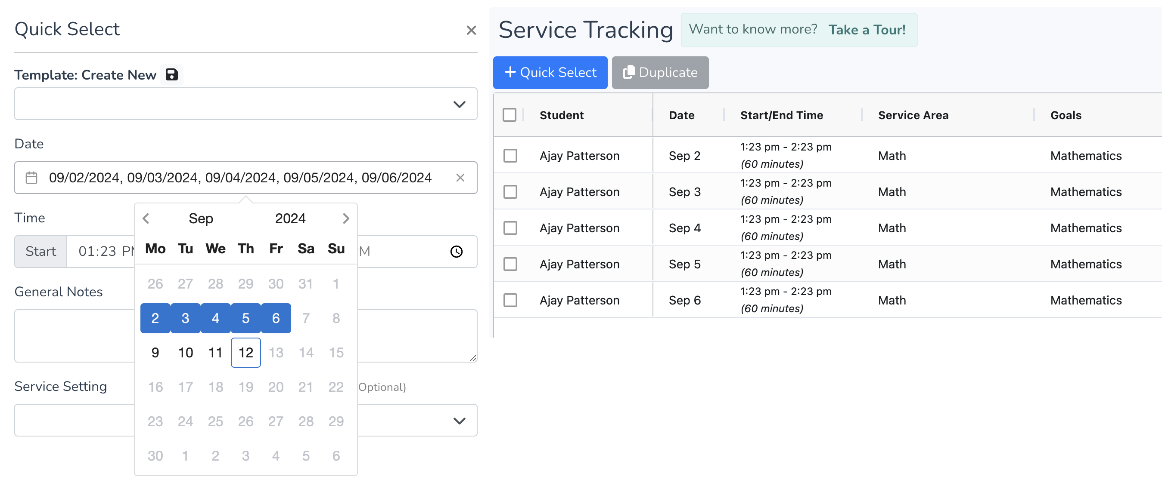Click the Duplicate button

pyautogui.click(x=659, y=73)
